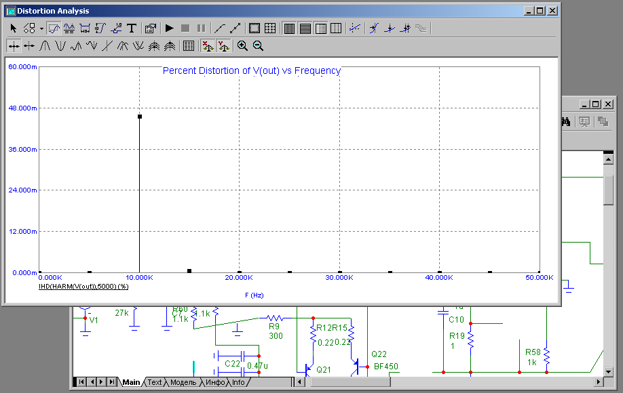
Task: Switch to the Text tab
Action: (x=155, y=382)
